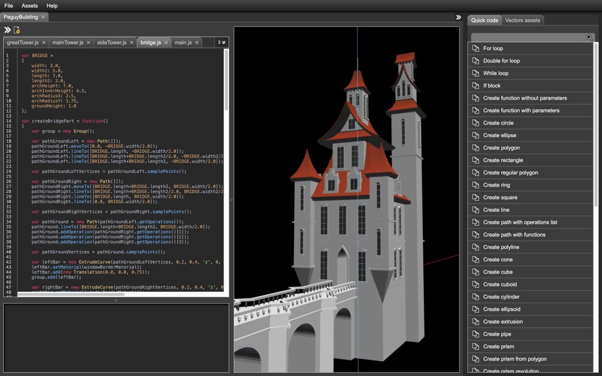Insert Create cuboid snippet

[531, 284]
